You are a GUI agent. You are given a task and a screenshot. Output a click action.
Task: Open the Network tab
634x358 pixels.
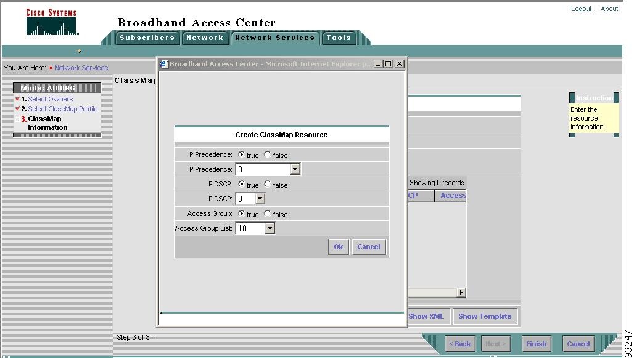205,38
